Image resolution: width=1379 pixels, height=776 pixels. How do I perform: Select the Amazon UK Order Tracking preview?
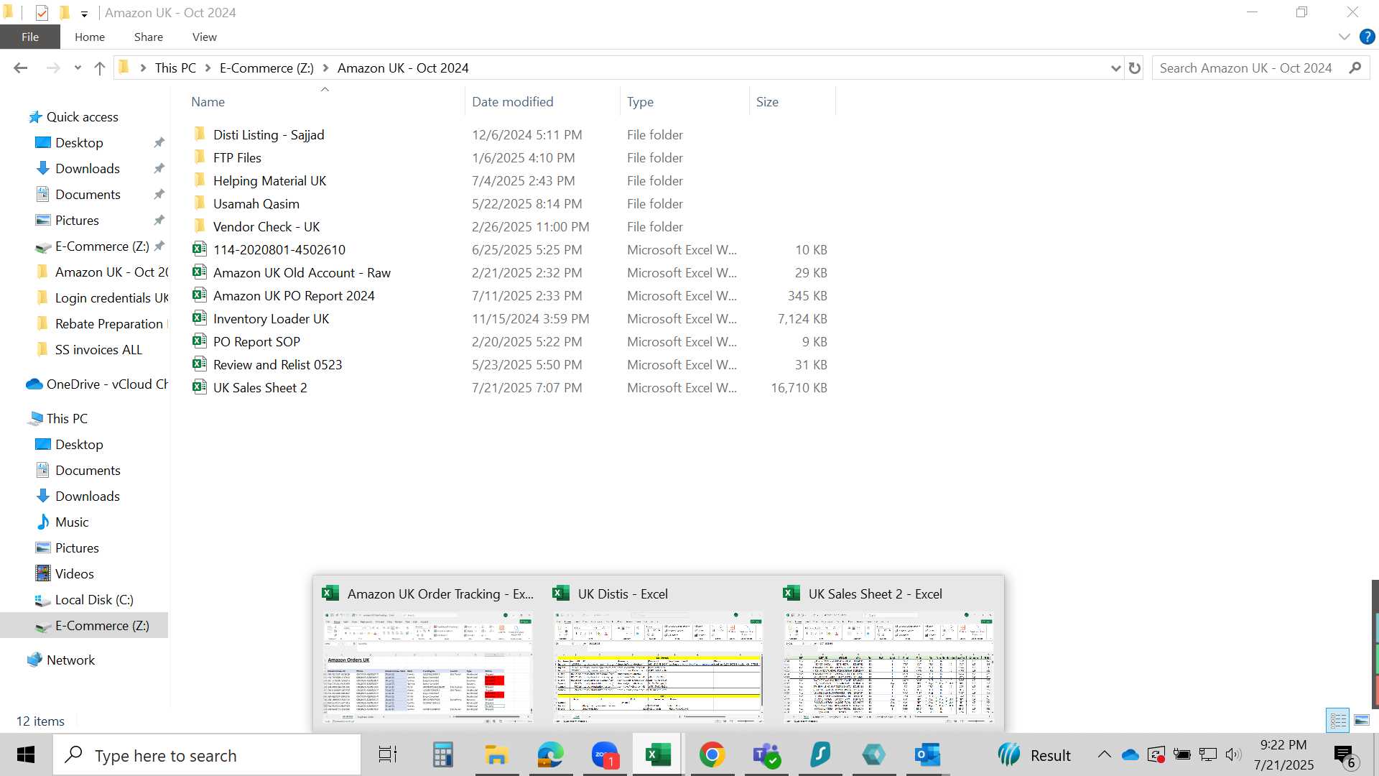(x=428, y=654)
